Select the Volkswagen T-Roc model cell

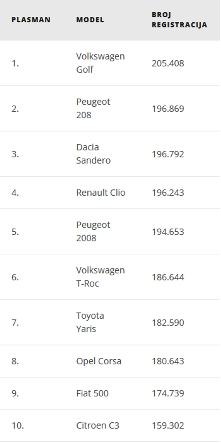coord(100,277)
